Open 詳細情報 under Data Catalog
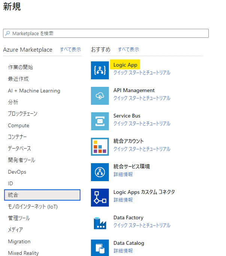Screen dimensions: 226x256 [123, 251]
